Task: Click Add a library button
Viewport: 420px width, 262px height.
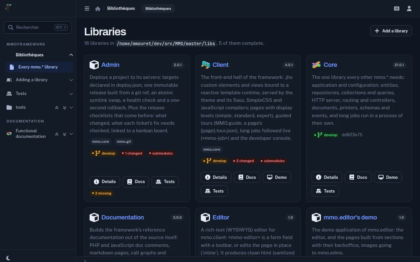Action: [x=391, y=31]
